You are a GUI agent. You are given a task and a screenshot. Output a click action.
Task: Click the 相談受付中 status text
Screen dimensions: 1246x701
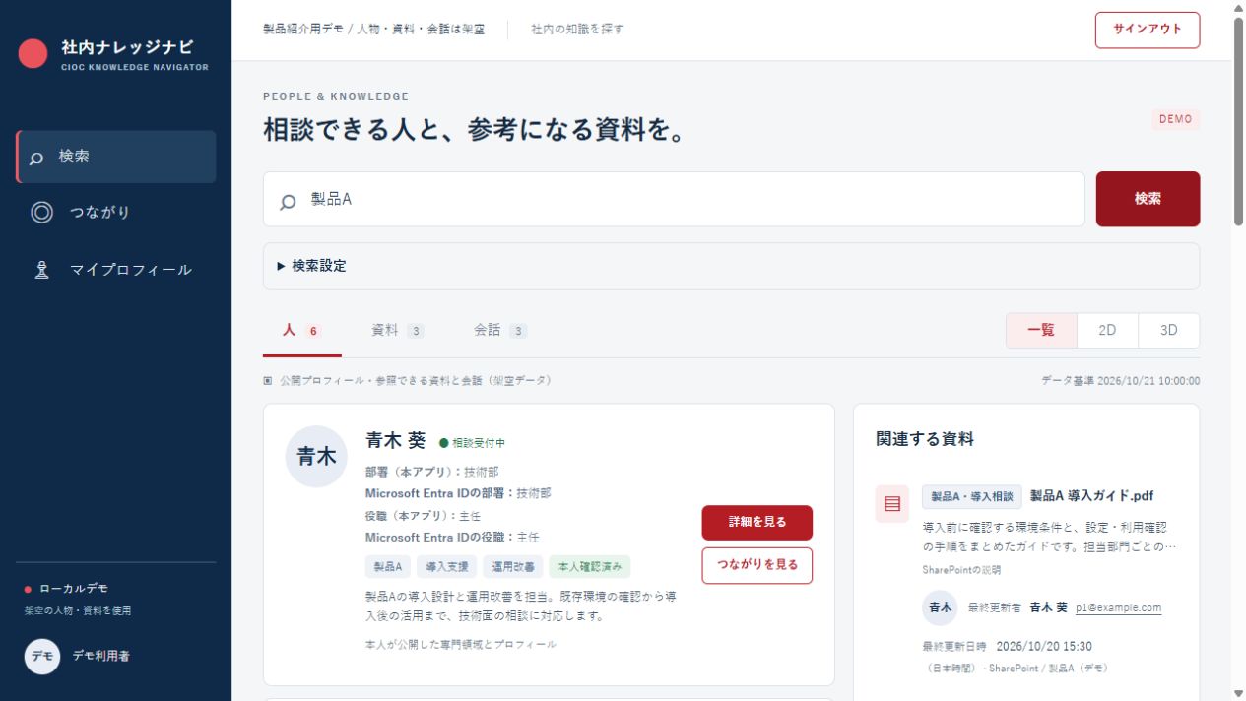point(479,444)
